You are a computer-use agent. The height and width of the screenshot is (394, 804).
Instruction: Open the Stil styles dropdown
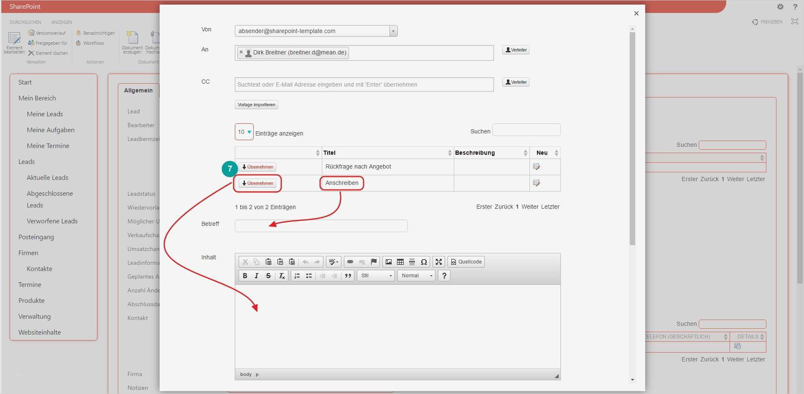(375, 276)
